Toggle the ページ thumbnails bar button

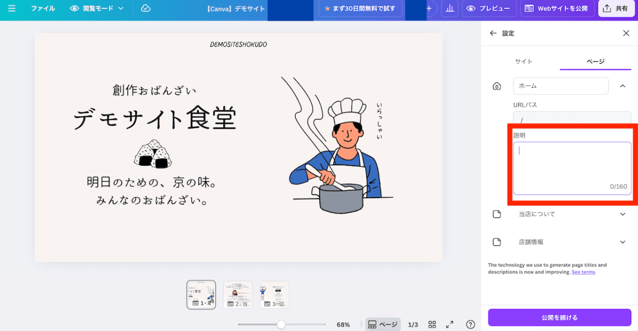click(382, 324)
